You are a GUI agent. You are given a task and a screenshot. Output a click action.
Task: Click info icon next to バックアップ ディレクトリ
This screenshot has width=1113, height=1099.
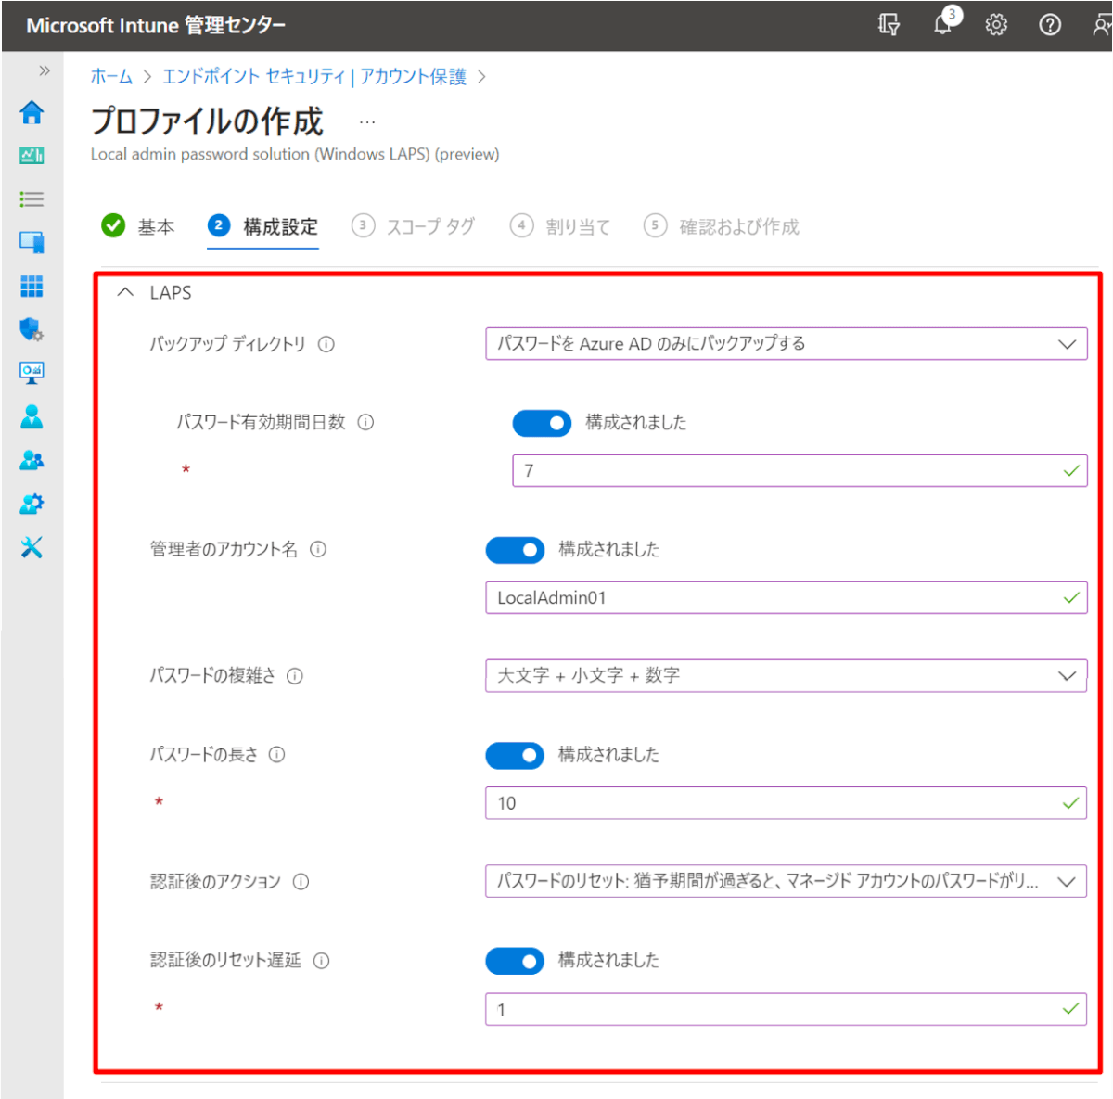coord(326,344)
